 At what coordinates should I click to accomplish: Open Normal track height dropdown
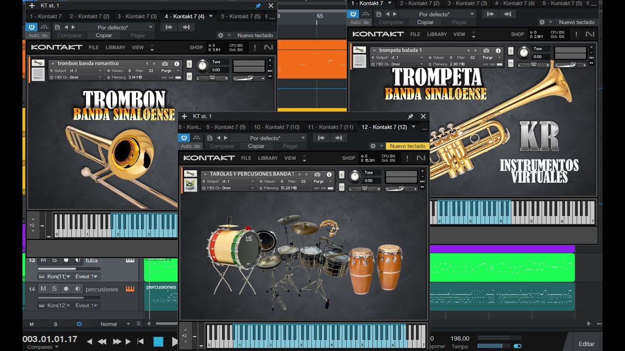click(116, 324)
